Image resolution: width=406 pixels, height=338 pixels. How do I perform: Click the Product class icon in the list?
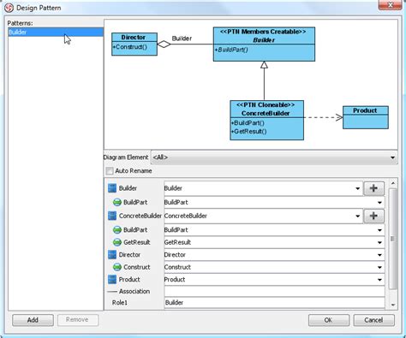tap(112, 279)
